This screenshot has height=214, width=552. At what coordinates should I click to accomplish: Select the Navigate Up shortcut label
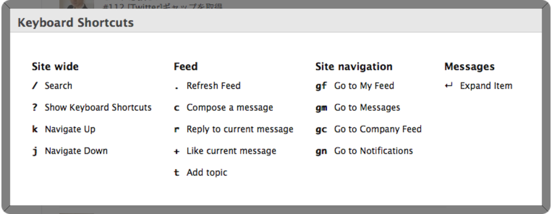click(x=70, y=130)
